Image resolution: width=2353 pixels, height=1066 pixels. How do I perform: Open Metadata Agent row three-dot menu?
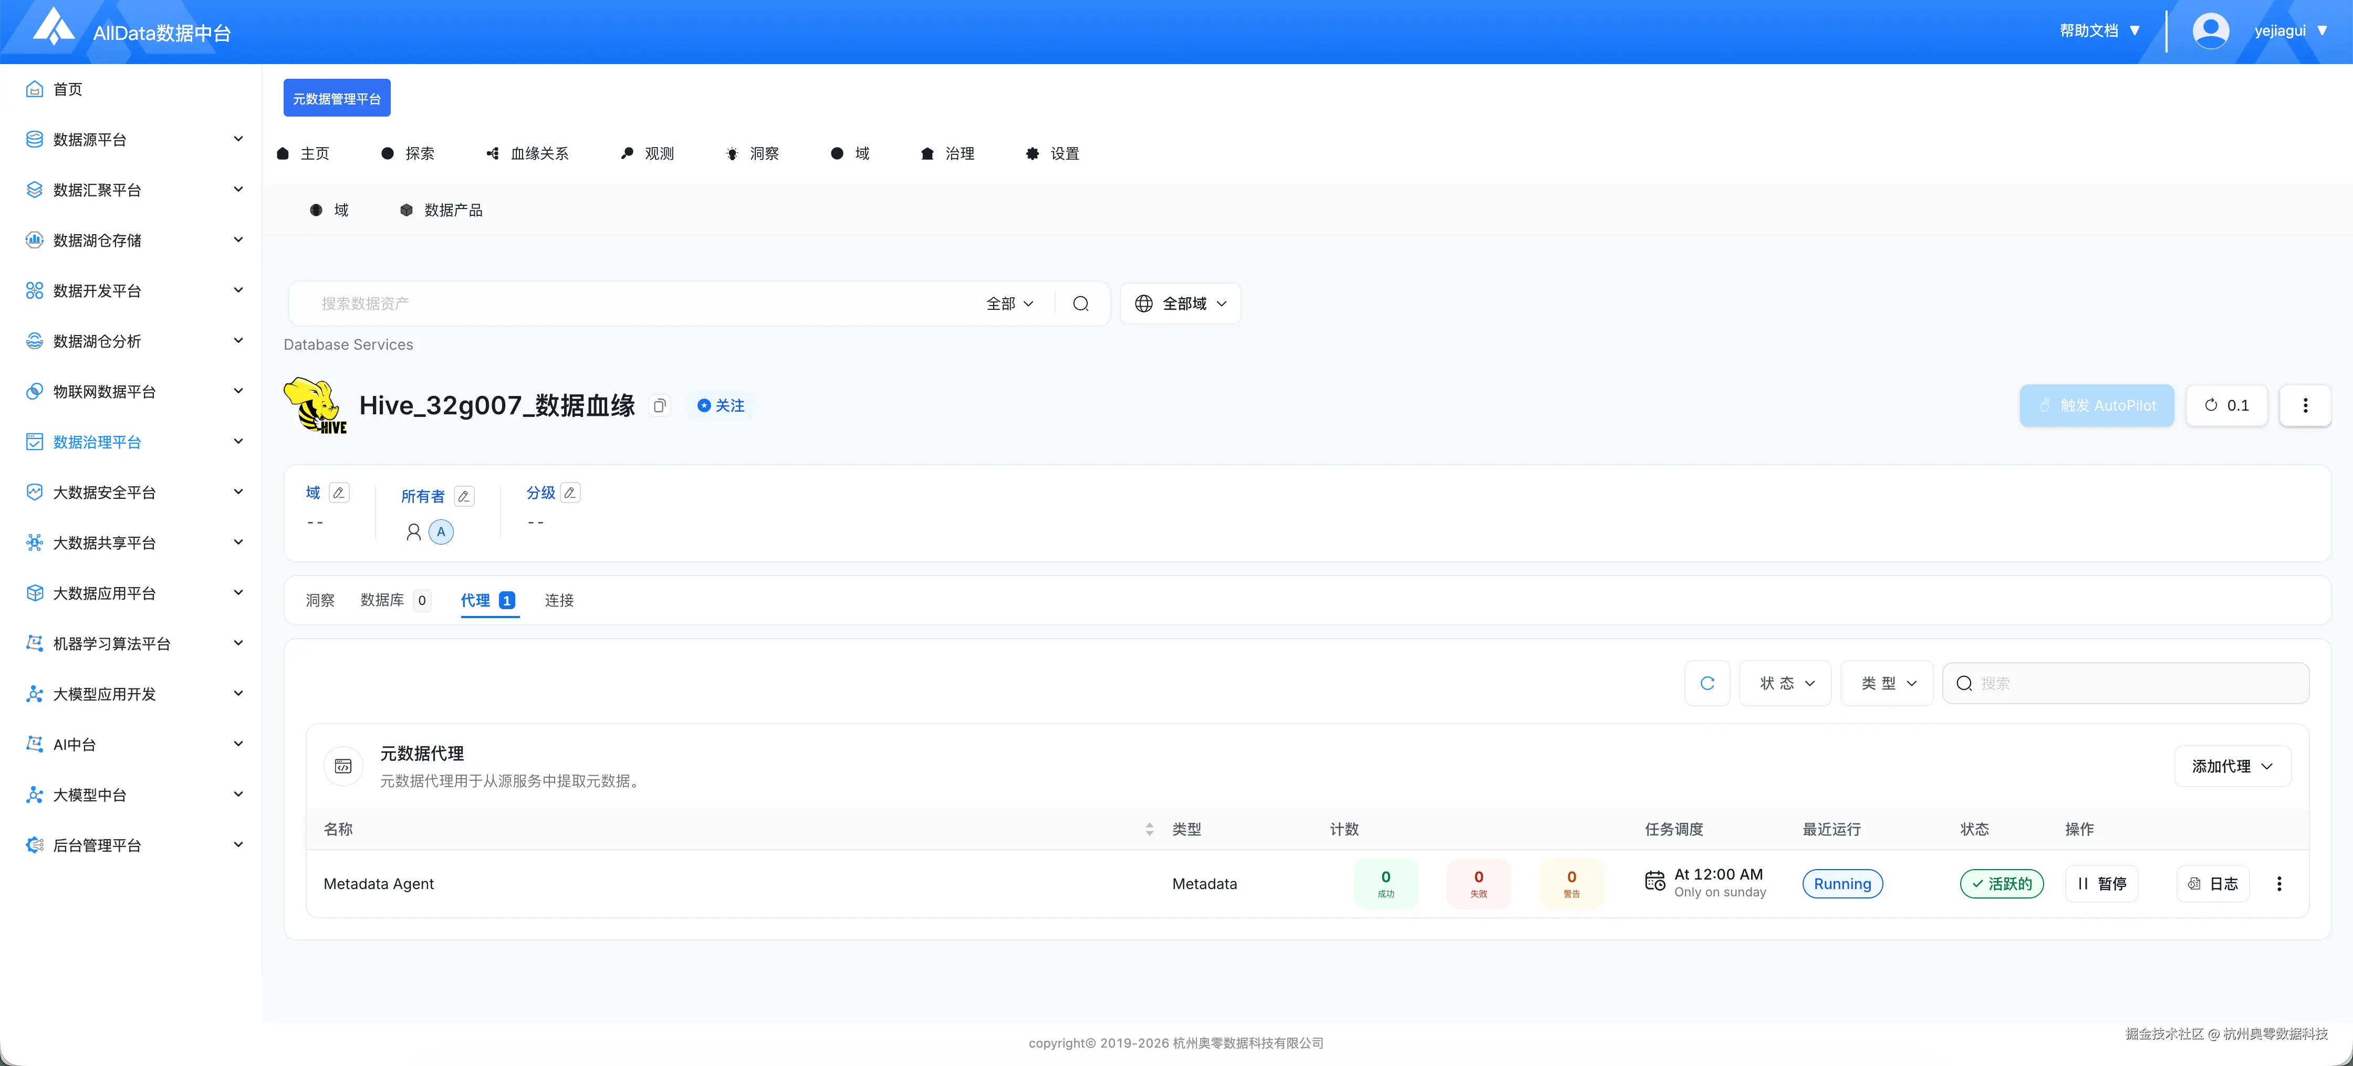pos(2279,883)
